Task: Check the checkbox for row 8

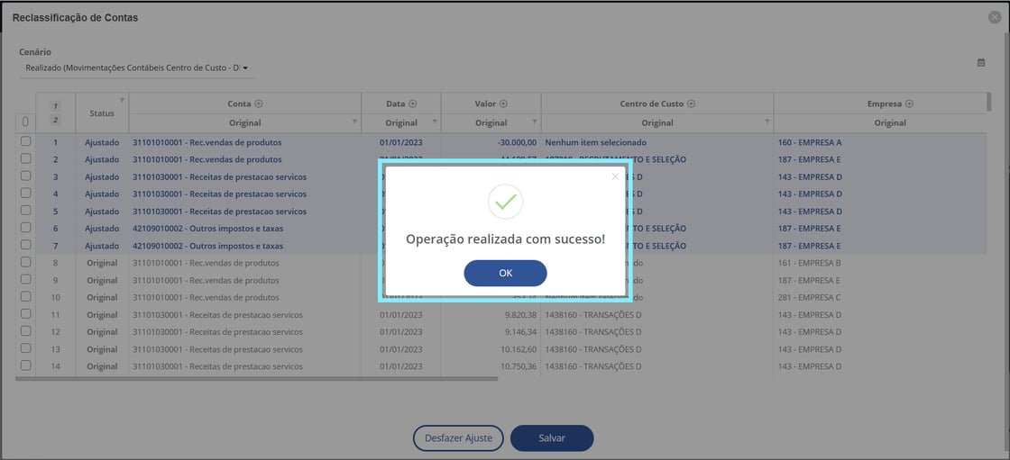Action: click(x=26, y=263)
